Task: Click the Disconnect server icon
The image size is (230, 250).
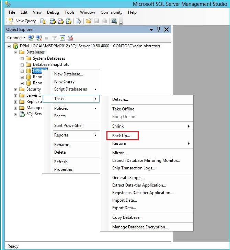Action: [x=39, y=38]
